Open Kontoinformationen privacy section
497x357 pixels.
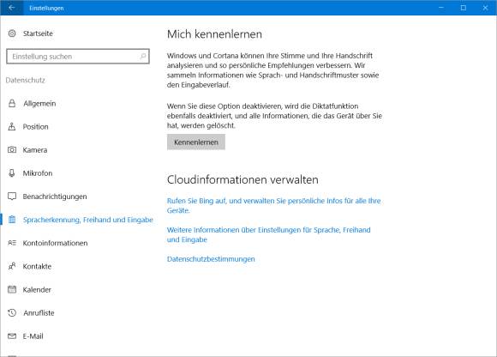(55, 243)
